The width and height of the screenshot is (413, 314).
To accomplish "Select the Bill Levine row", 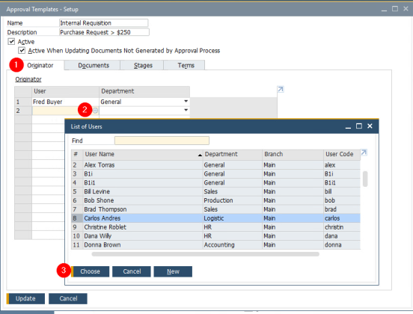I will [x=215, y=191].
